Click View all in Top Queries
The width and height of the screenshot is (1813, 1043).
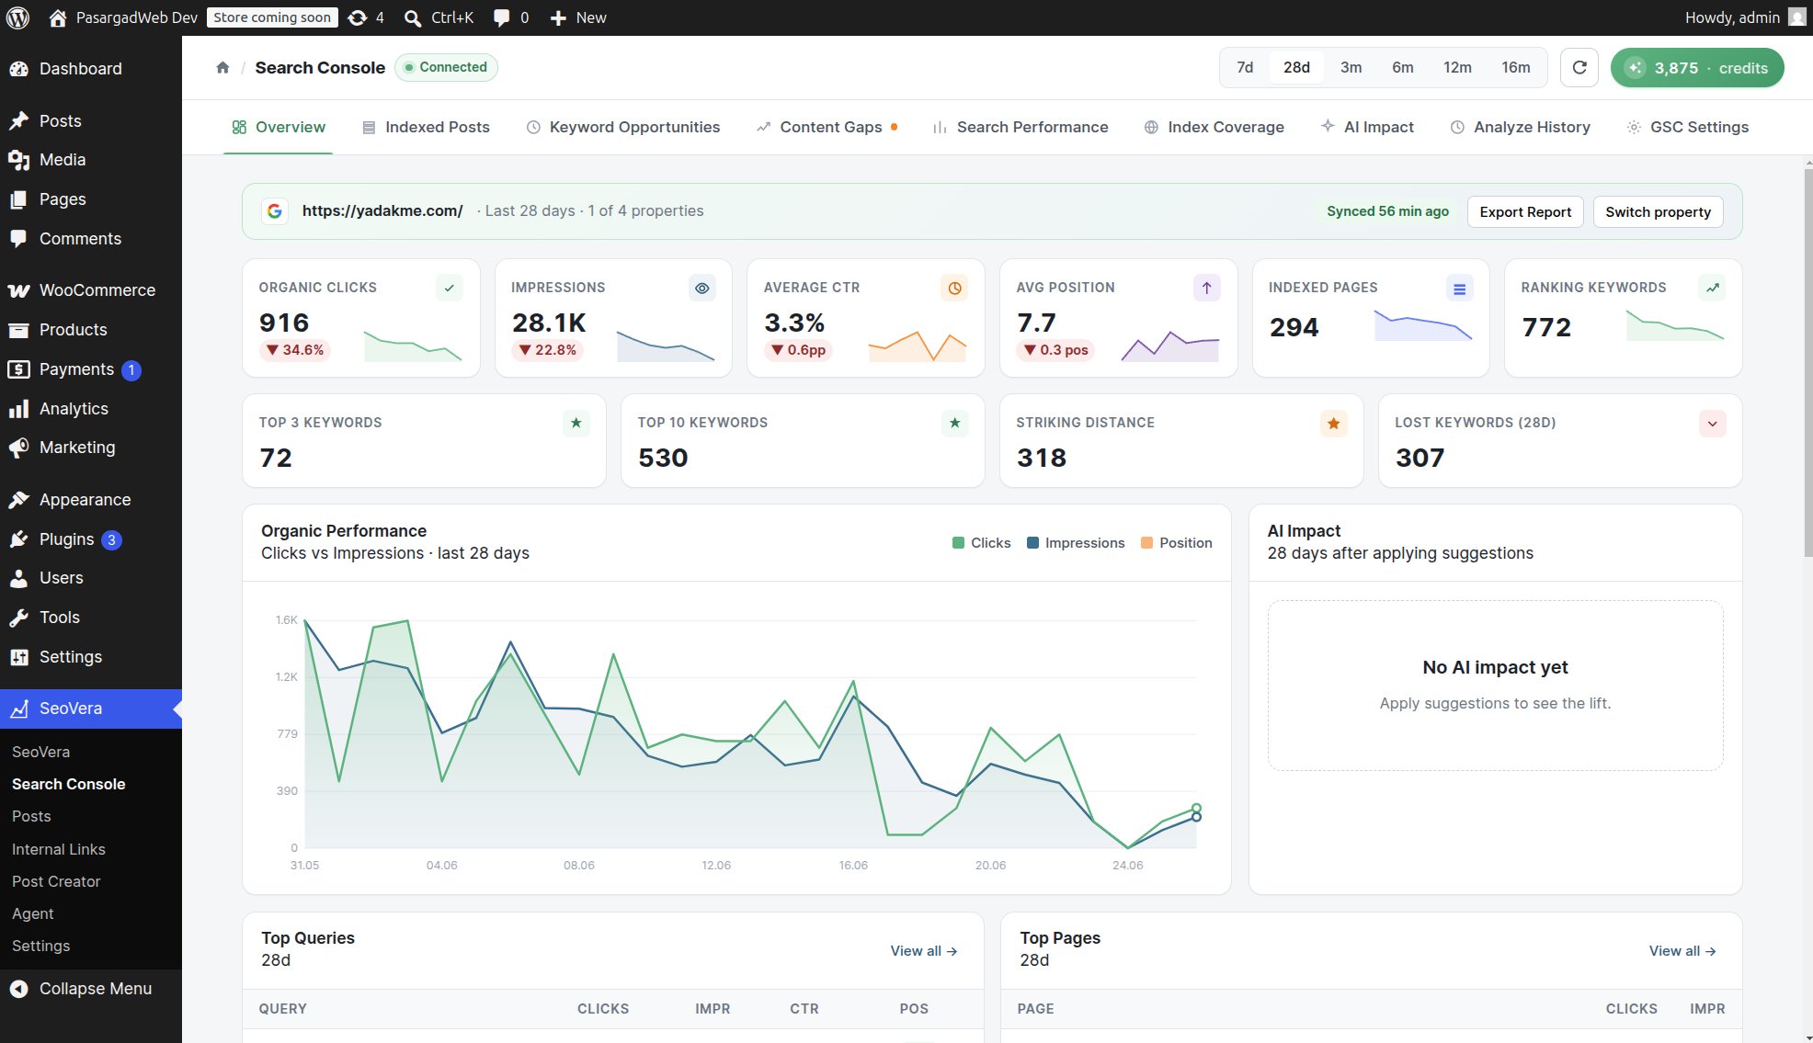pyautogui.click(x=924, y=951)
